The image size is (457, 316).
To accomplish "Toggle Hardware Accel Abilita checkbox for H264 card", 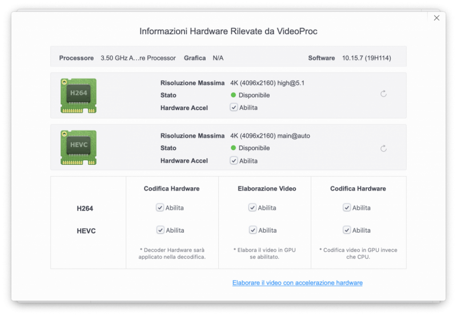I will point(234,107).
